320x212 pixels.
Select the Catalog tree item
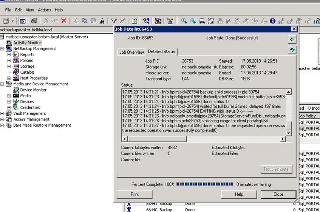[x=27, y=72]
